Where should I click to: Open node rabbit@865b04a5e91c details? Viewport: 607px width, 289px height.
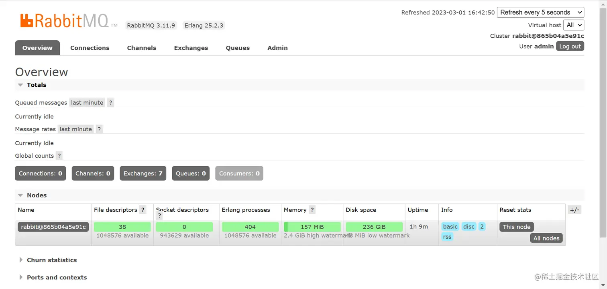pyautogui.click(x=53, y=227)
